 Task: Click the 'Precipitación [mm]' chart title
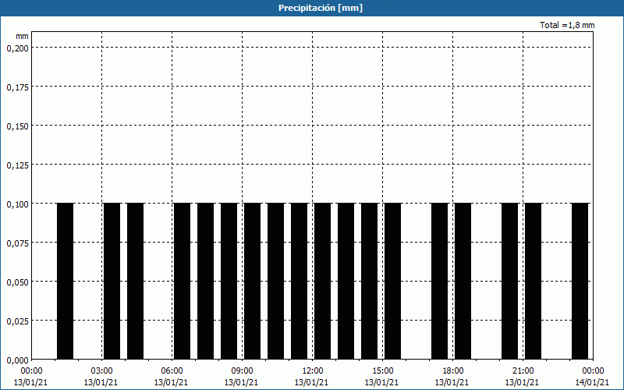coord(321,8)
